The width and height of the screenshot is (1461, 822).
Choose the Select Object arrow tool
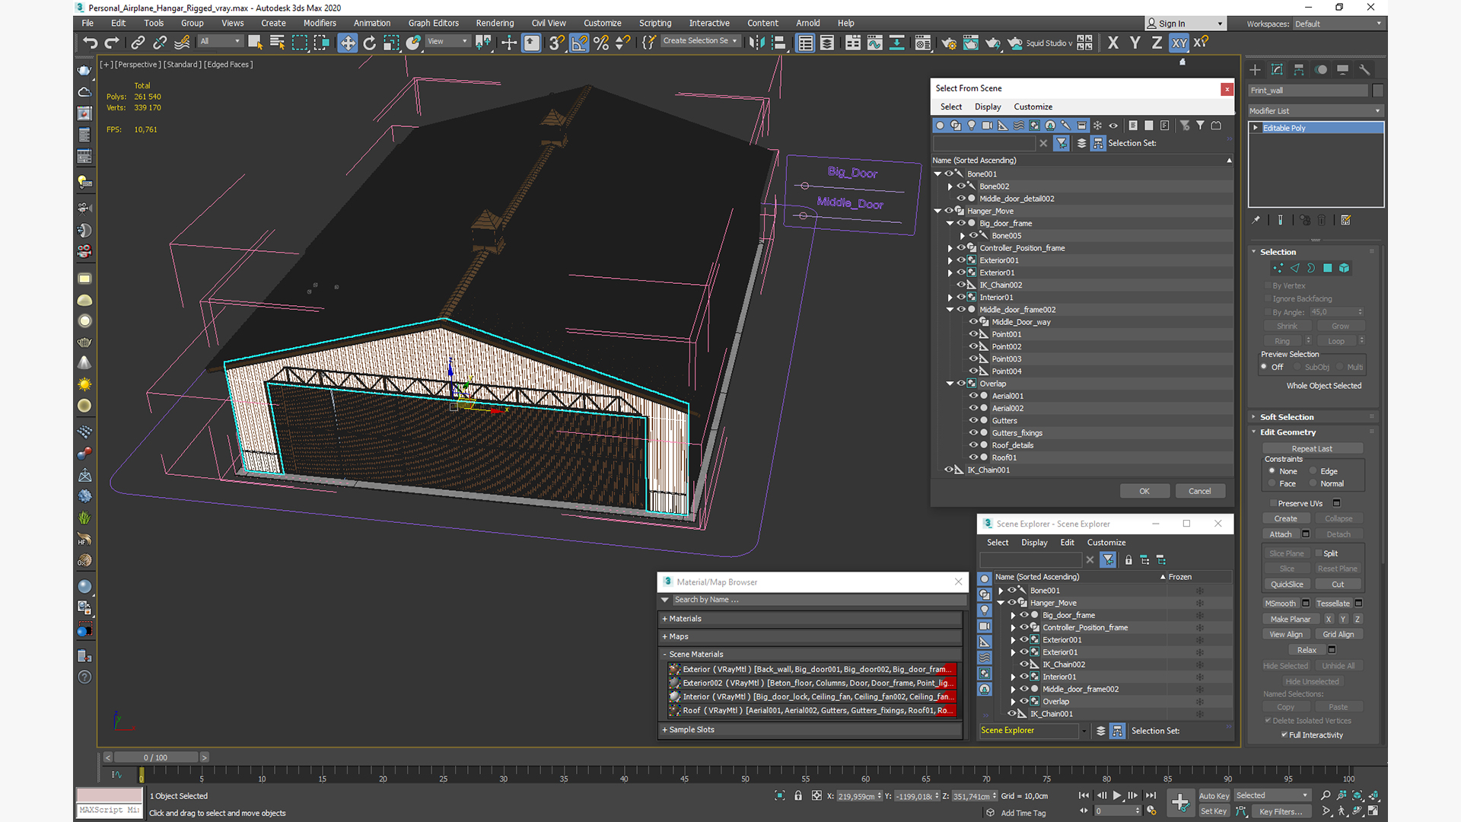255,43
